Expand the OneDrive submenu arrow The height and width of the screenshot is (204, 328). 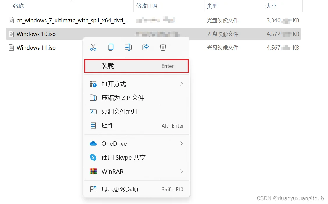click(x=182, y=143)
